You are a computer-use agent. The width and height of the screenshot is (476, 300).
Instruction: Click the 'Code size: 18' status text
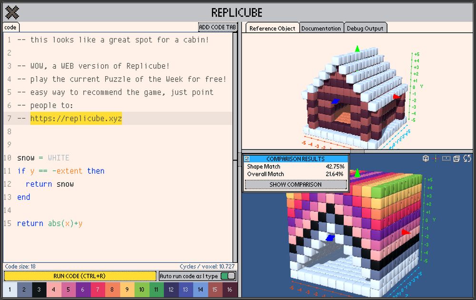click(x=20, y=266)
